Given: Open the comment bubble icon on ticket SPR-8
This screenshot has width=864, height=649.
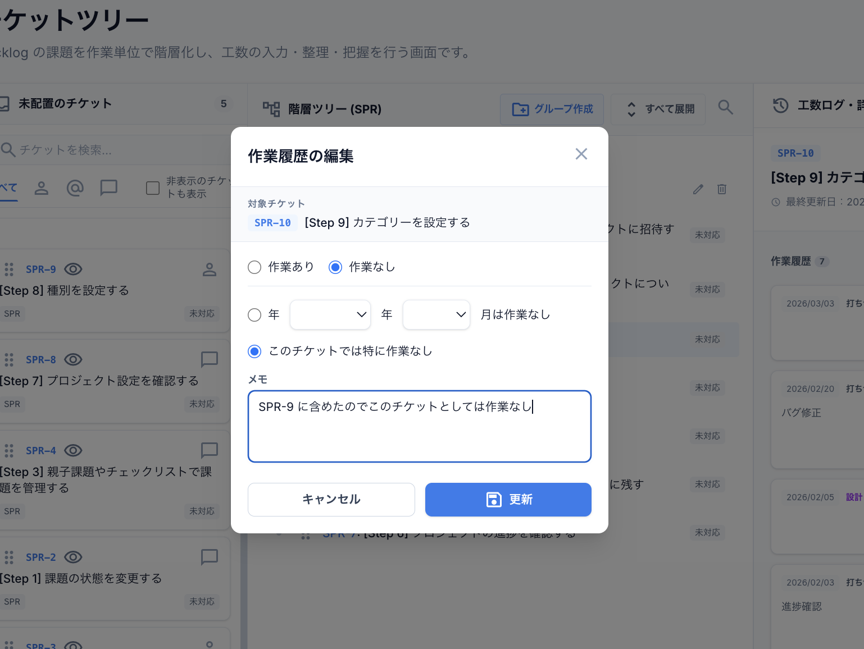Looking at the screenshot, I should pyautogui.click(x=209, y=359).
